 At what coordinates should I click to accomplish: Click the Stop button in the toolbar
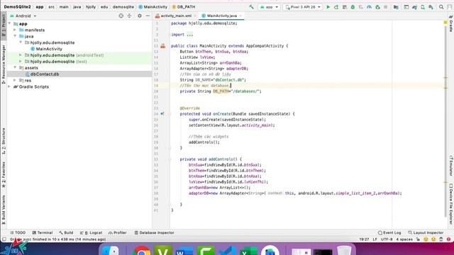(386, 7)
